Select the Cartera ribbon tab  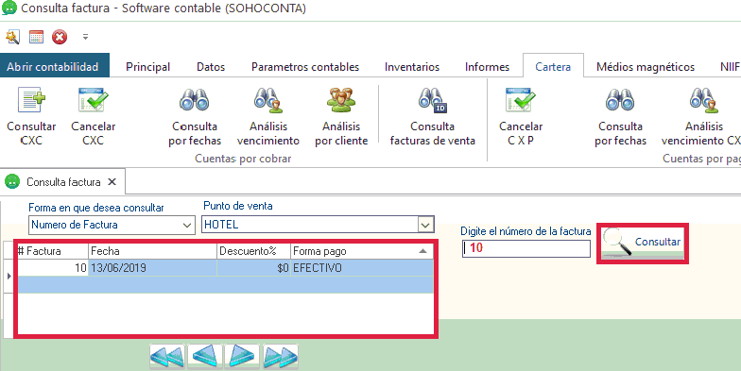point(553,66)
